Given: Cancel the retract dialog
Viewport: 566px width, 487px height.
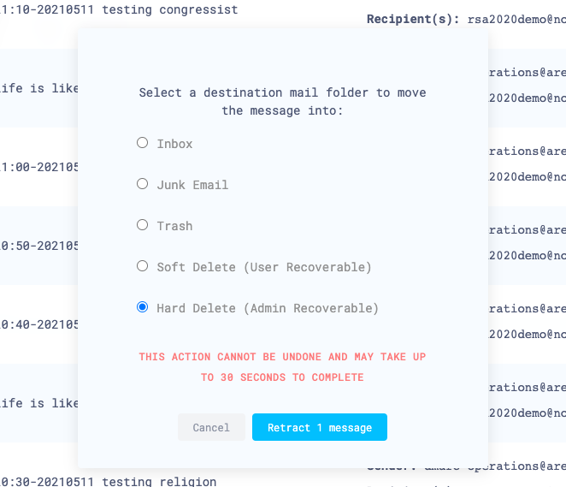Looking at the screenshot, I should 211,428.
